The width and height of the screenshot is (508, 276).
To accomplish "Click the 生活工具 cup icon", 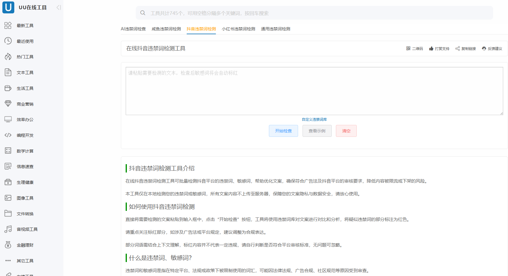I will point(8,88).
